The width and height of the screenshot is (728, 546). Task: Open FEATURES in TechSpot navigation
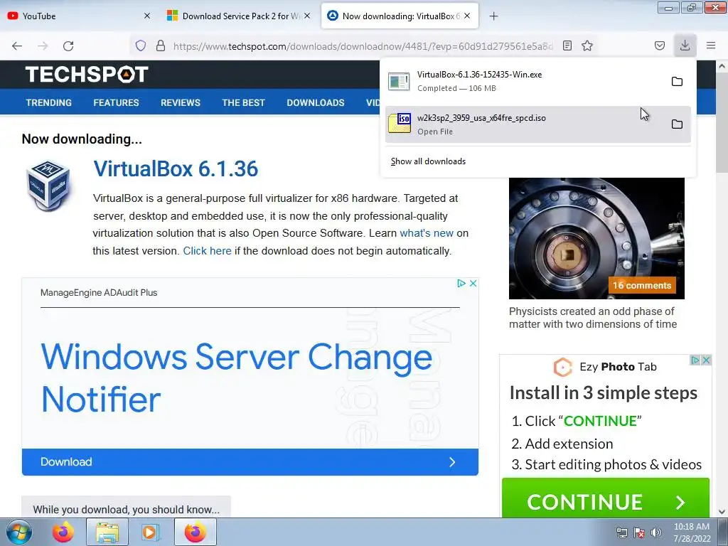pyautogui.click(x=116, y=102)
